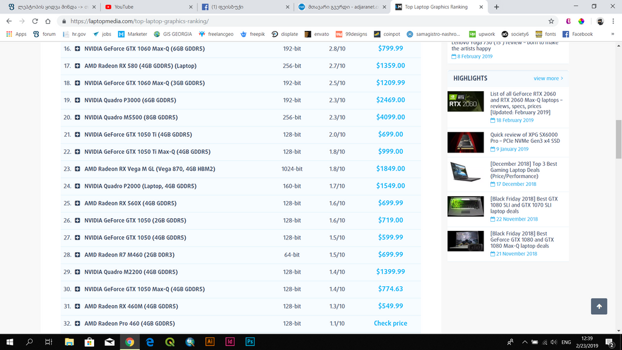
Task: Open XPG SX6000 Pro review thumbnail
Action: tap(465, 142)
